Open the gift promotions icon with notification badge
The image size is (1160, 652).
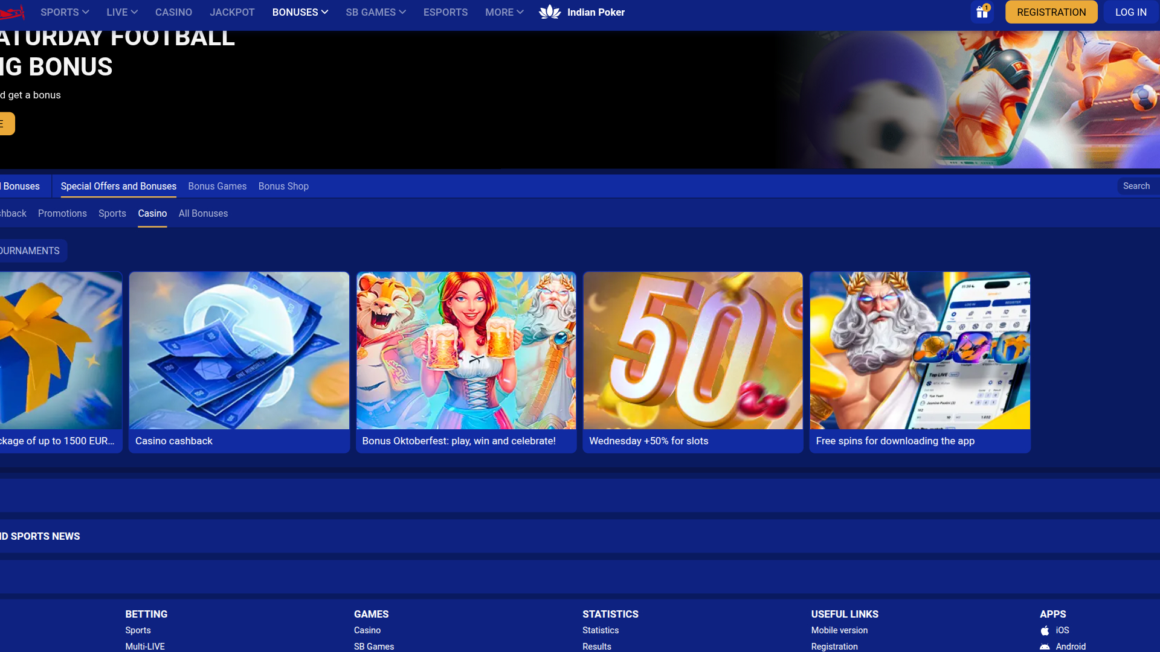coord(981,12)
